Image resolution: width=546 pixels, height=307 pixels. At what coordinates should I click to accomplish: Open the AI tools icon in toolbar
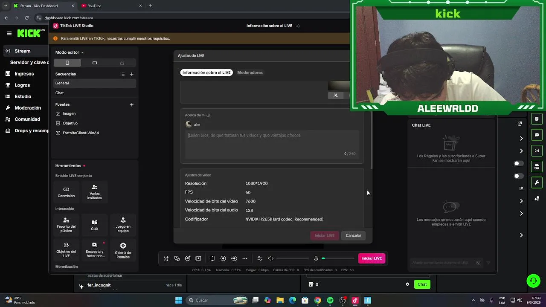coord(188,258)
